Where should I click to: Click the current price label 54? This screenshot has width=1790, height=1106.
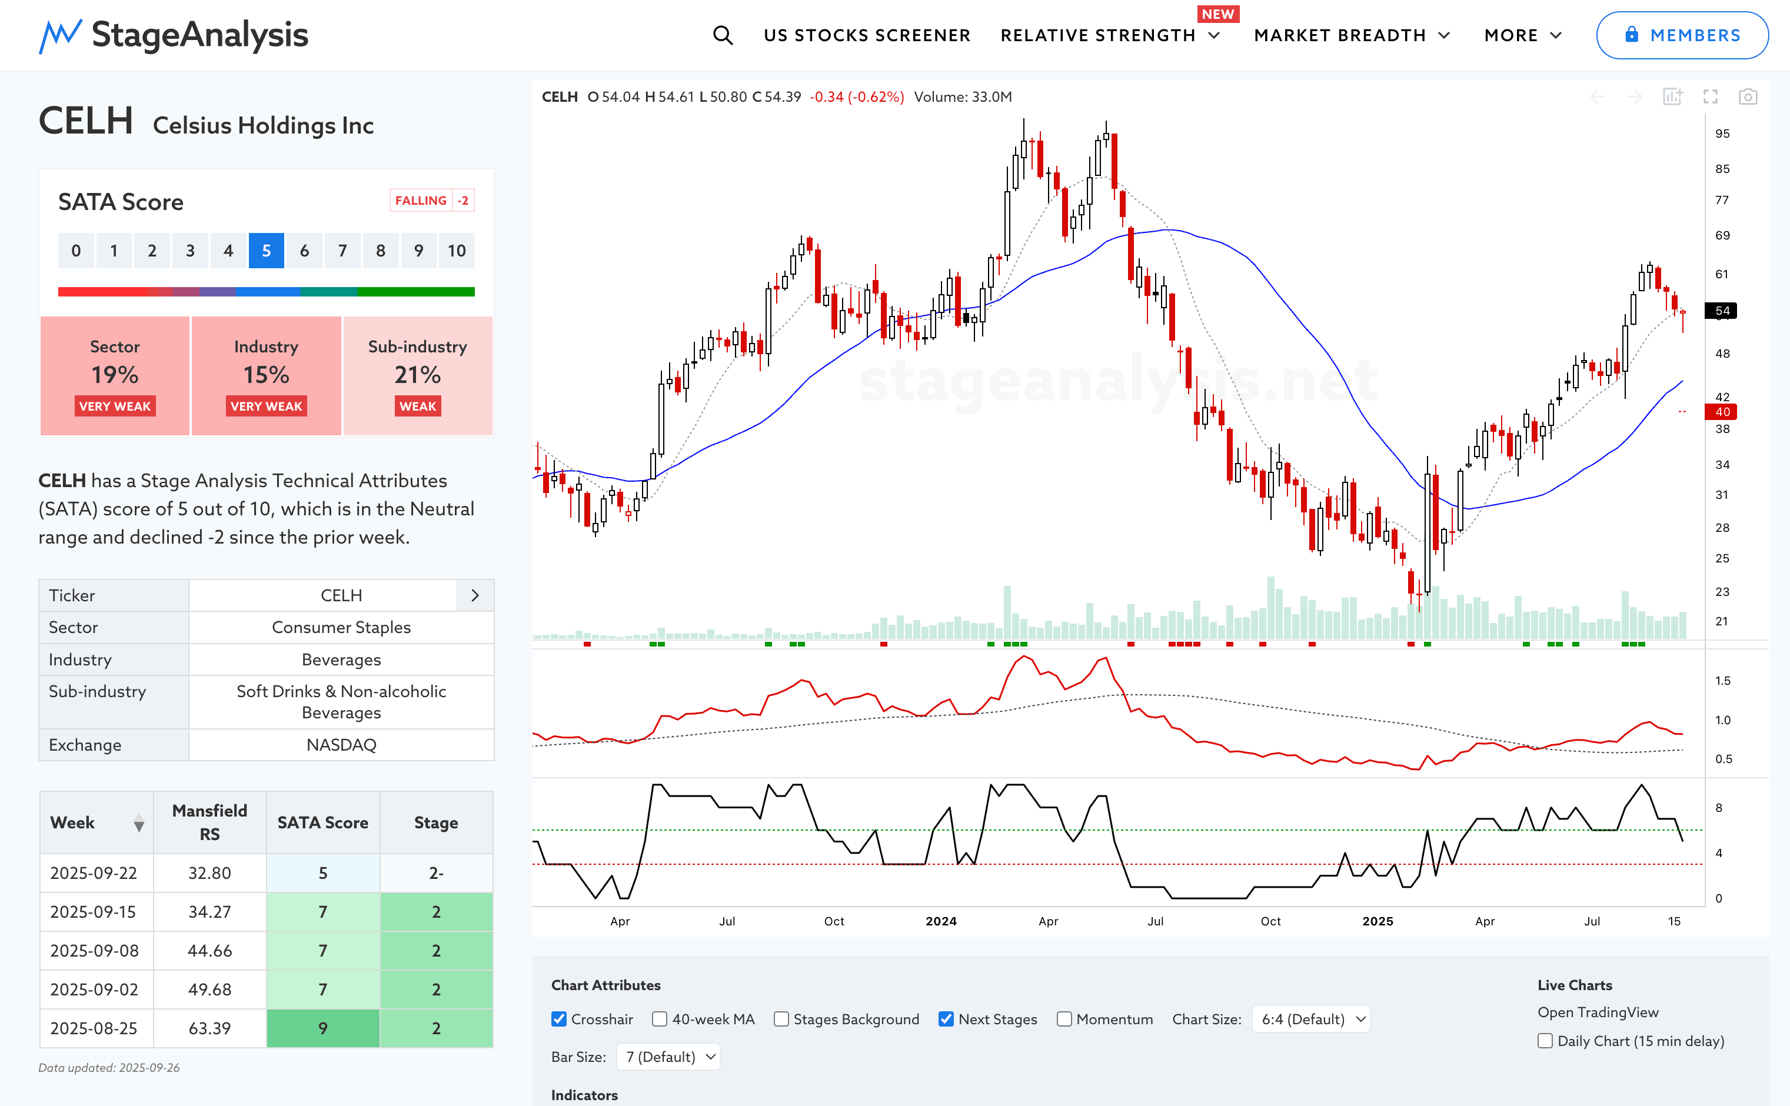pyautogui.click(x=1721, y=311)
